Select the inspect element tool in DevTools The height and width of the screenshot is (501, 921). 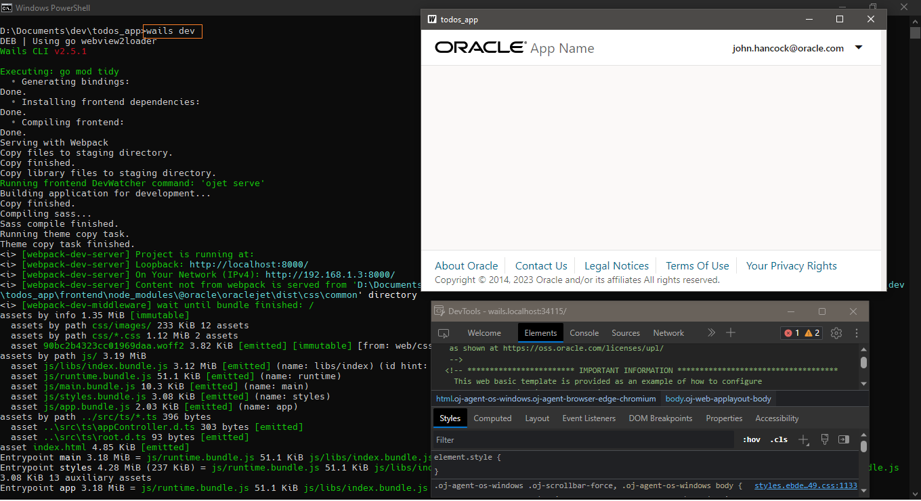pos(444,332)
